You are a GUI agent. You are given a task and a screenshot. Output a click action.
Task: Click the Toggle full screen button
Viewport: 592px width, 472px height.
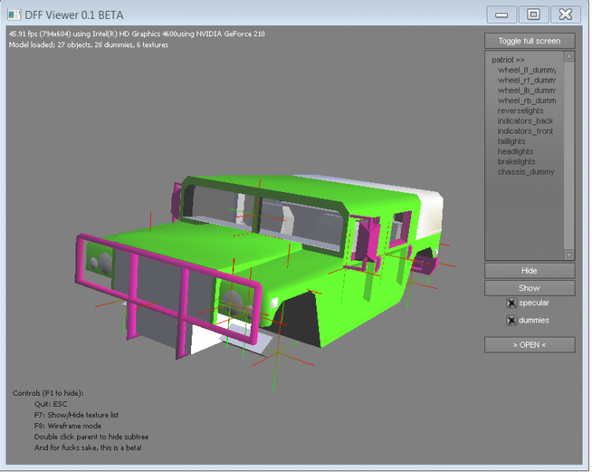(529, 41)
